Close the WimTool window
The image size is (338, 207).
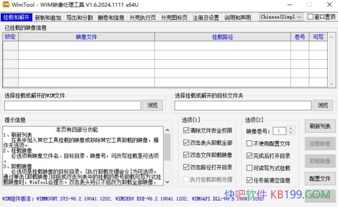329,4
